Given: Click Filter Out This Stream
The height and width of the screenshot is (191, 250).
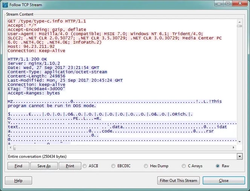Looking at the screenshot, I should [178, 180].
